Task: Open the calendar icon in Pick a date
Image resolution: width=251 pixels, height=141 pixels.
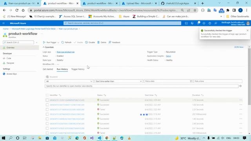Action: coord(191,81)
